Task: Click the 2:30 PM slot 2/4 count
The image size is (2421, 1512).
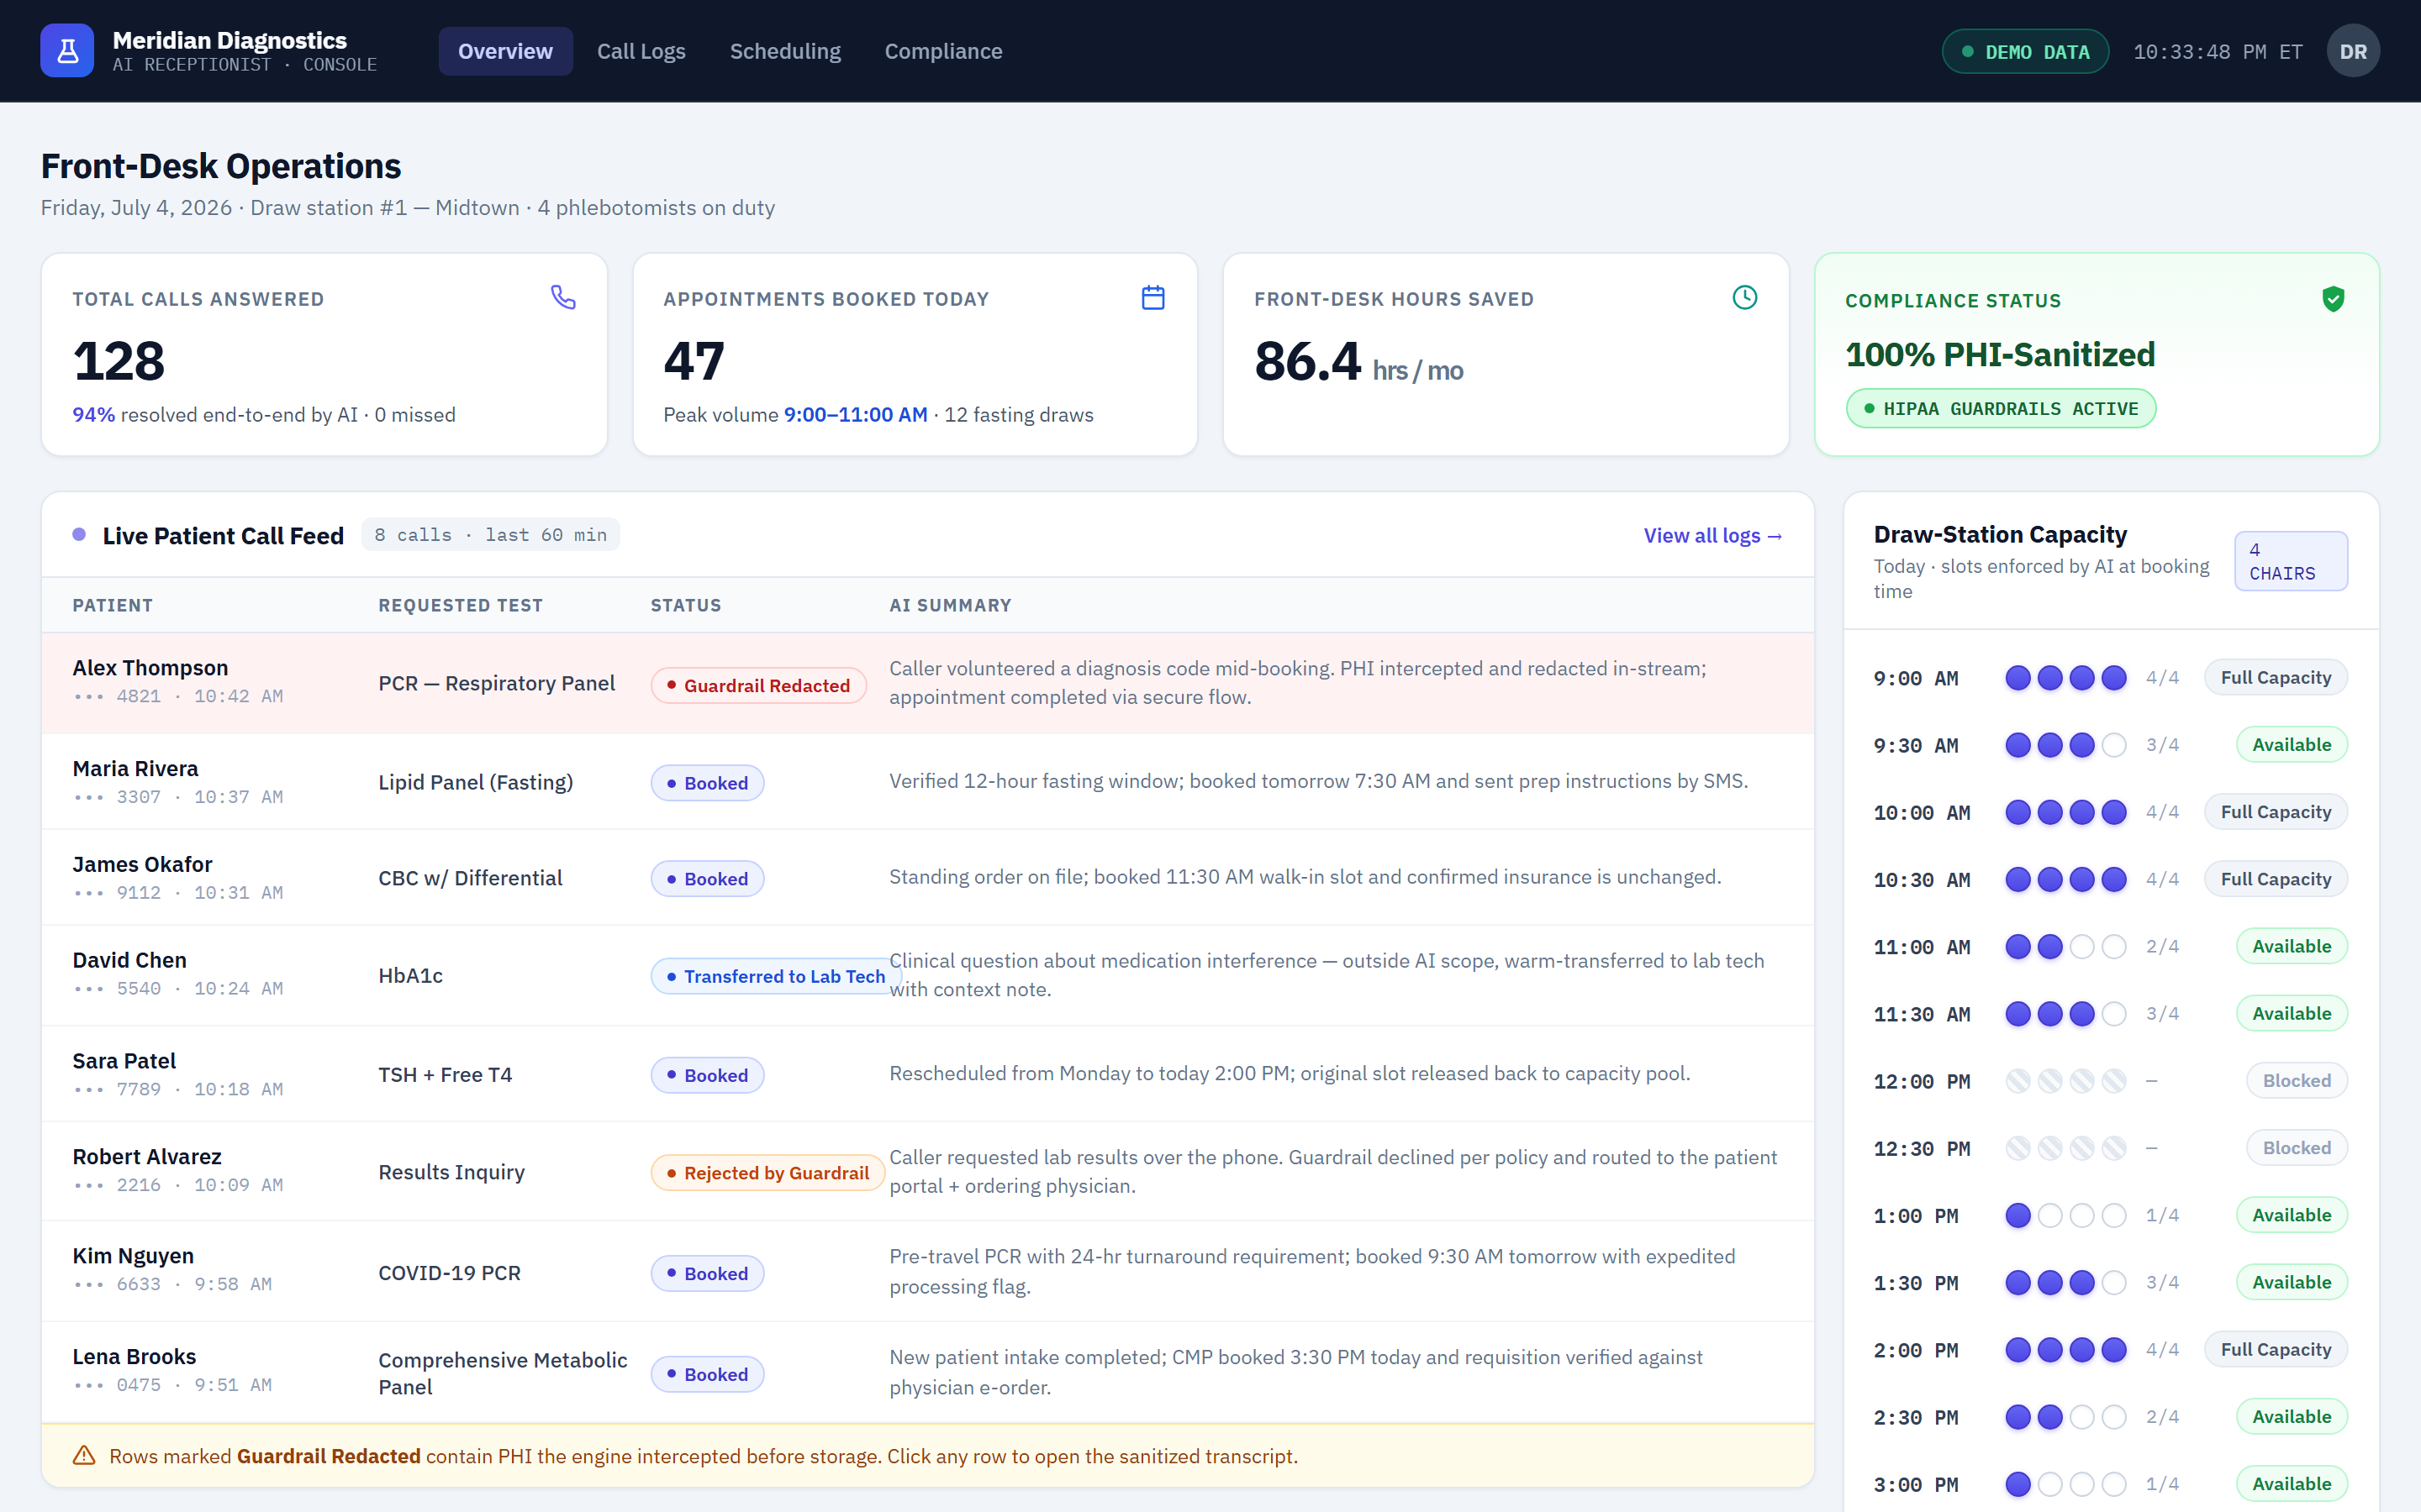Action: coord(2162,1417)
